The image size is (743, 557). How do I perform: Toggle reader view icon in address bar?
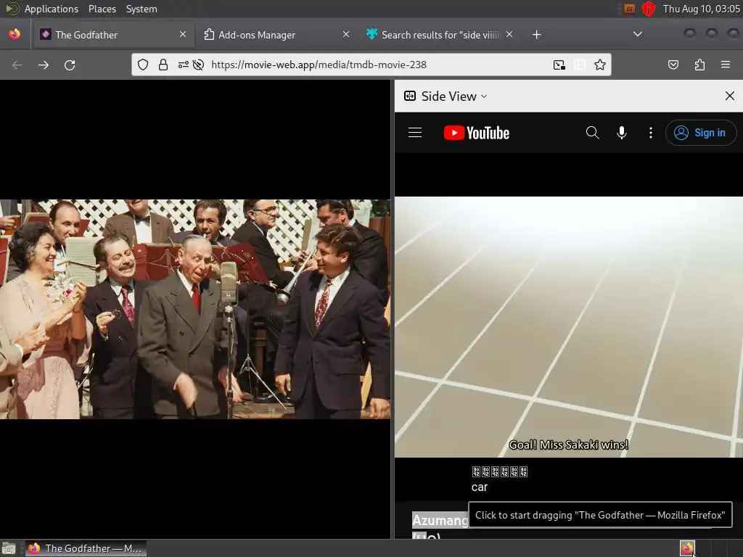[580, 65]
